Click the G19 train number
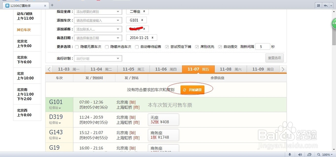336x157 pixels. tap(54, 147)
